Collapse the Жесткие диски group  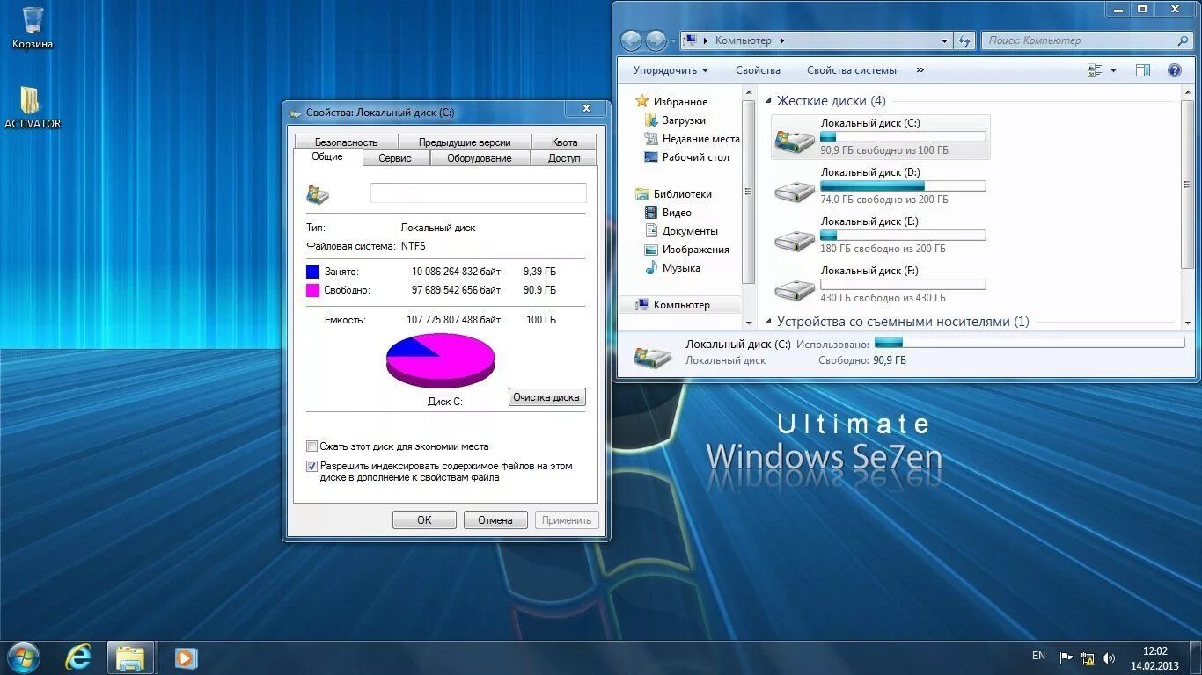pyautogui.click(x=768, y=102)
